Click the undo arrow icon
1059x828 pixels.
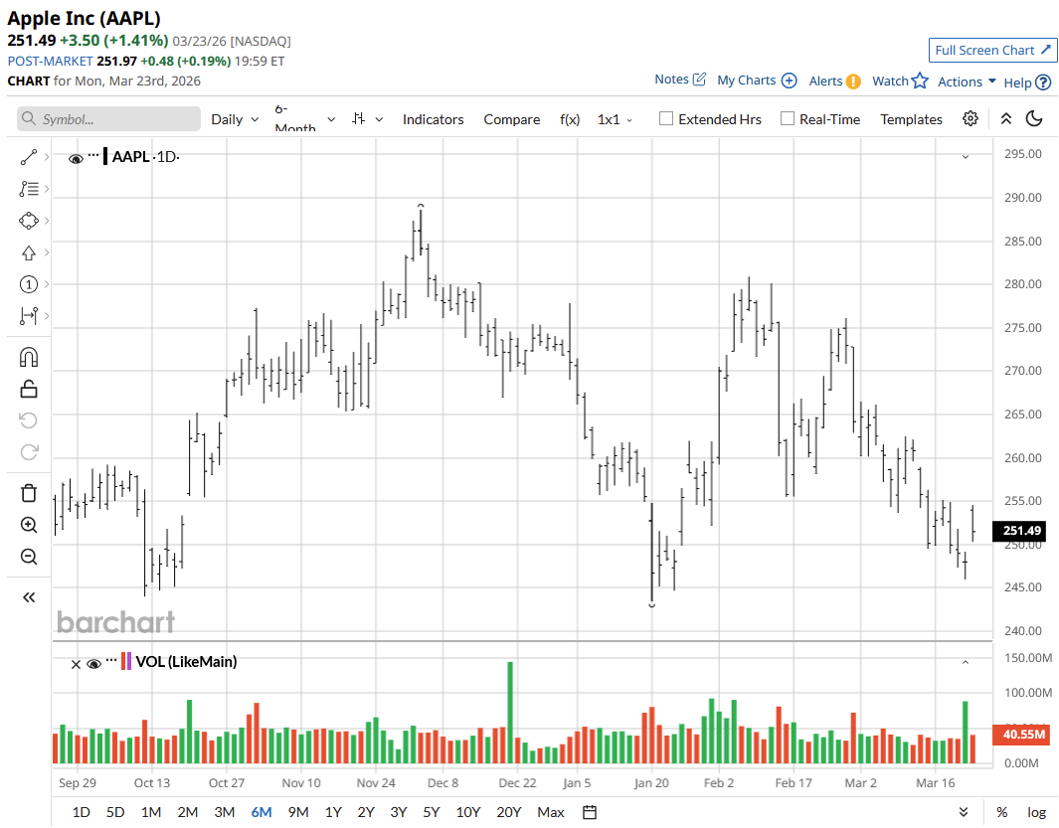(x=29, y=420)
